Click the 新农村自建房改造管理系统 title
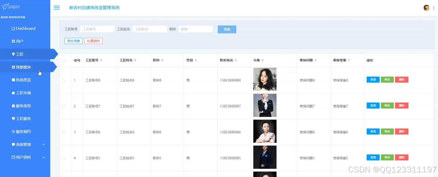438x177 pixels. (x=94, y=8)
